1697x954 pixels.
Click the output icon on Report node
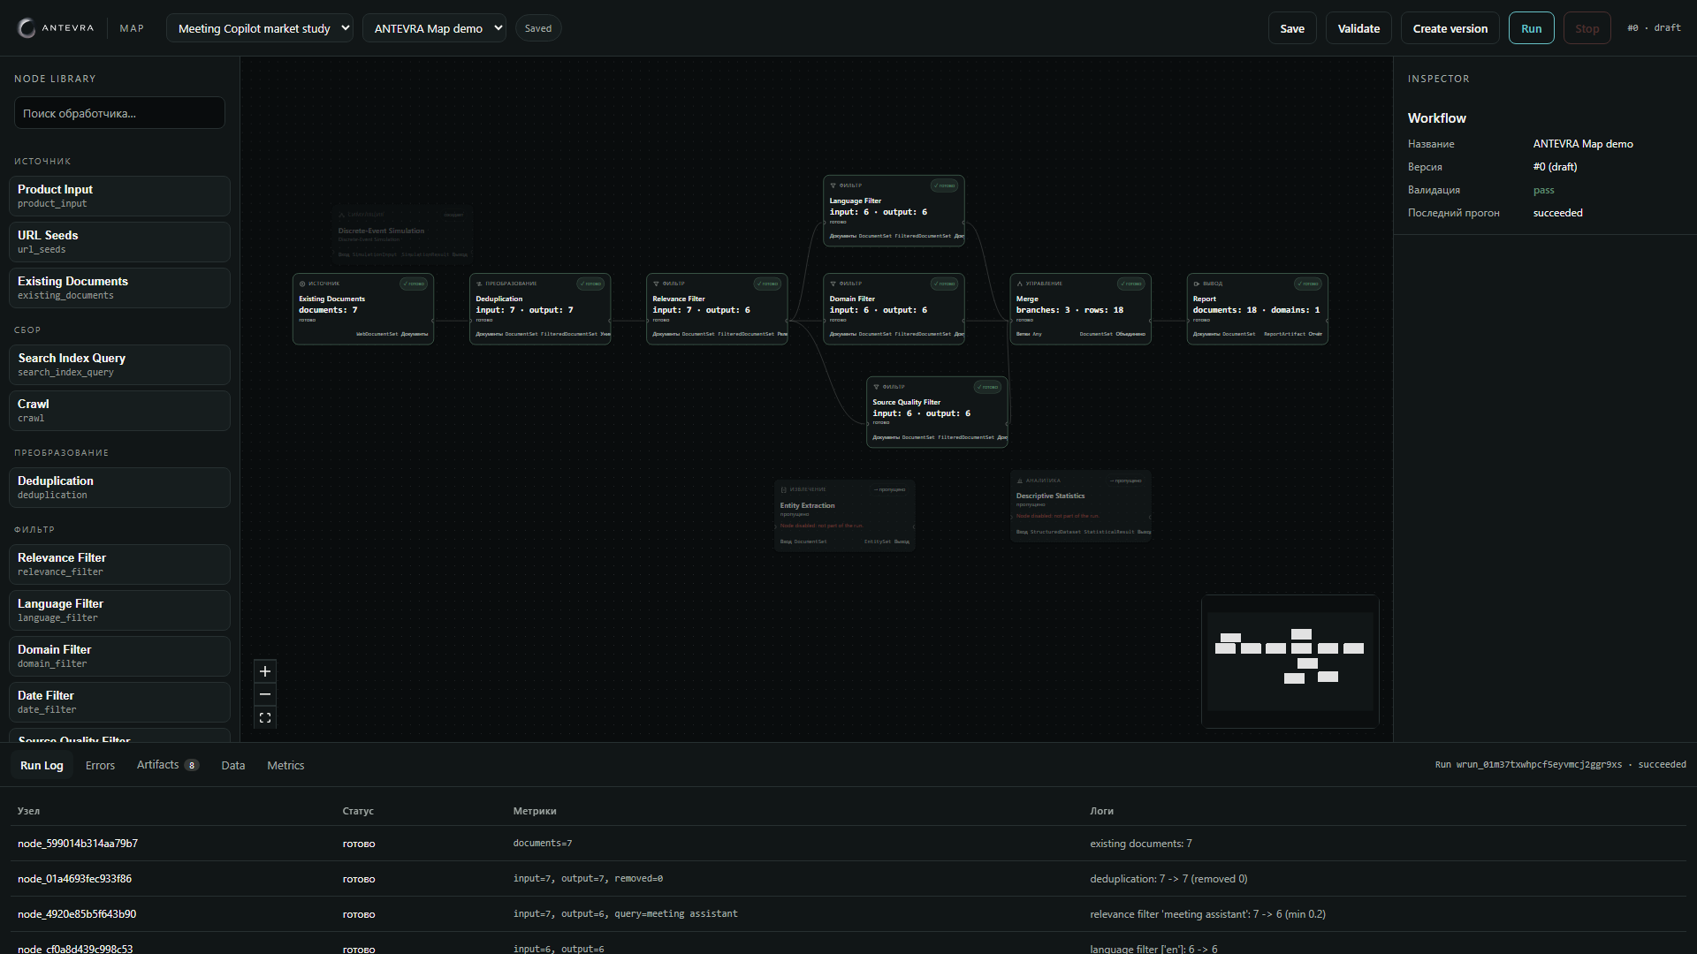(x=1196, y=284)
